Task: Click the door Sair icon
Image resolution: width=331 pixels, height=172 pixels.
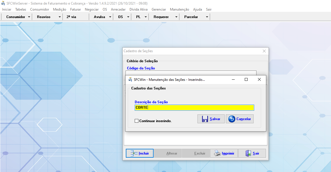Action: (248, 153)
